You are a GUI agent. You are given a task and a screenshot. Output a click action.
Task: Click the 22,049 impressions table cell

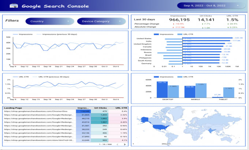point(83,140)
